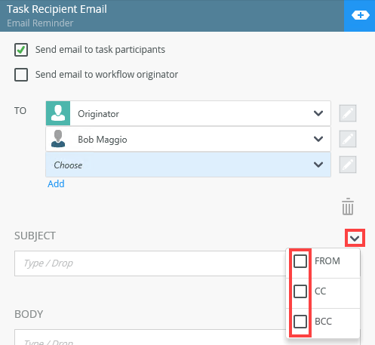The width and height of the screenshot is (375, 345).
Task: Click the blue plus context browser icon
Action: coord(360,15)
